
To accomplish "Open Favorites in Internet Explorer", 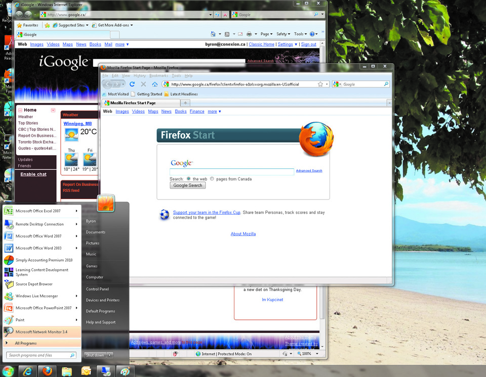I will point(27,25).
